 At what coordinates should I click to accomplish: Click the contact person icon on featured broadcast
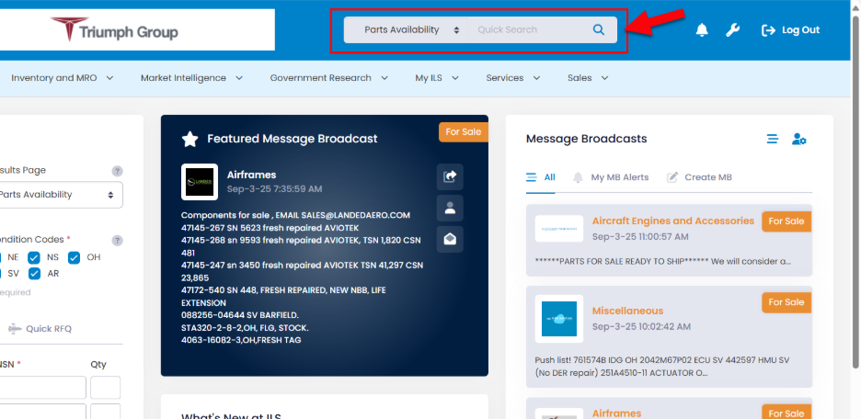point(450,208)
